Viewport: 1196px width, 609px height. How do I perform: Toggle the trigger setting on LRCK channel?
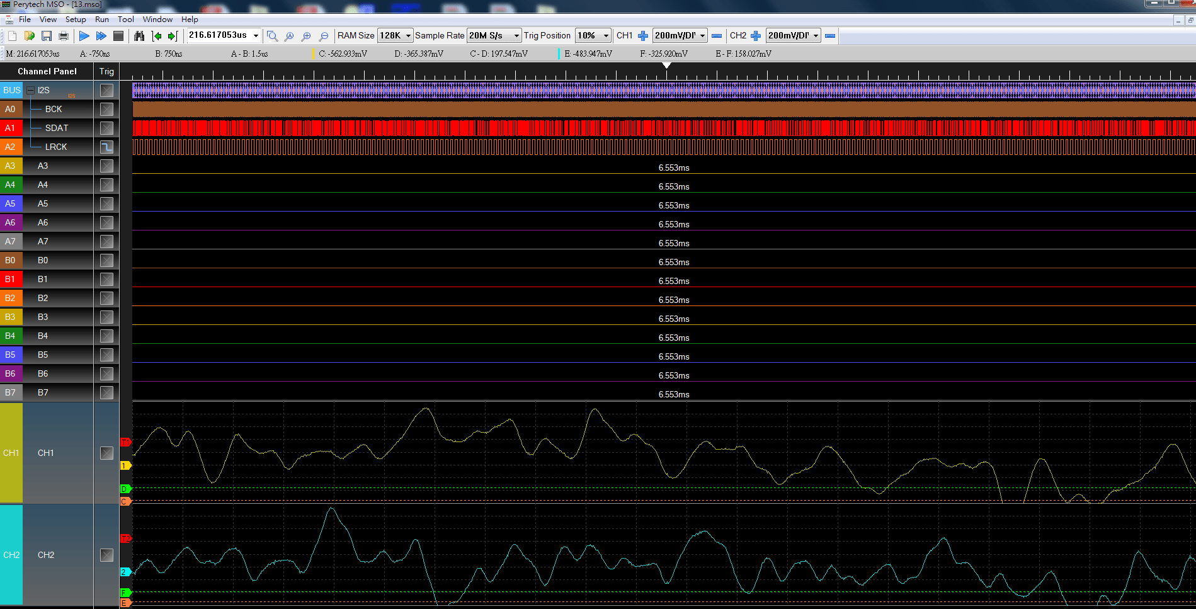coord(106,146)
